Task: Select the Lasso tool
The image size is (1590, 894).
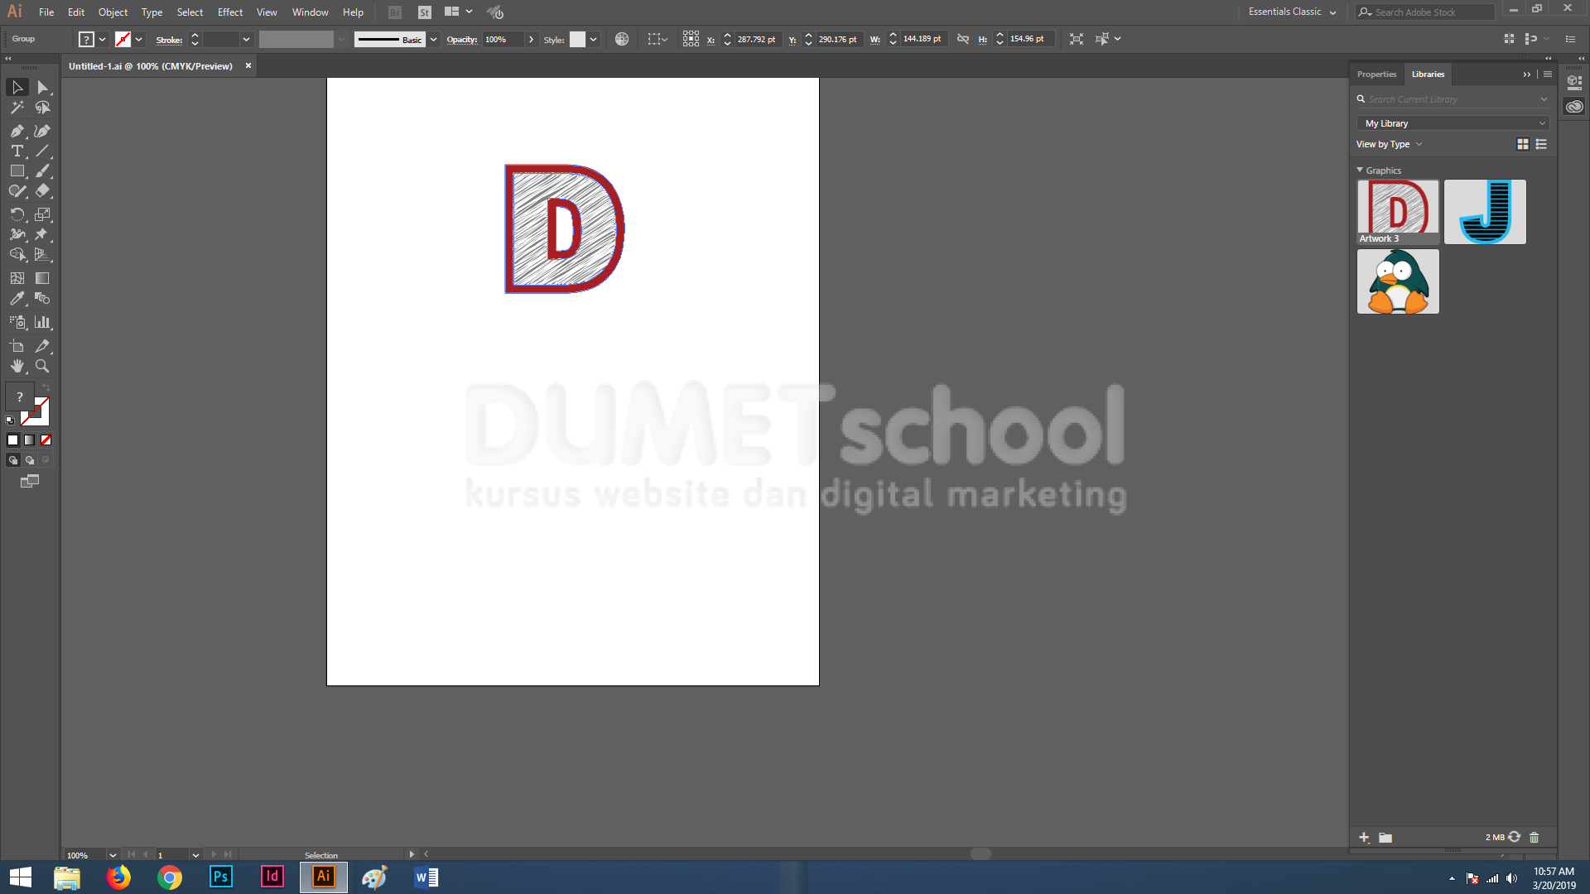Action: point(42,108)
